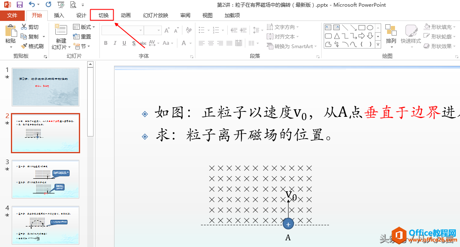Select the oval shape
Image resolution: width=460 pixels, height=247 pixels.
point(370,28)
